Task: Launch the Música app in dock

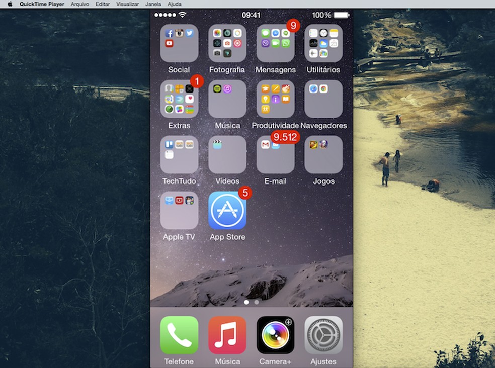Action: pyautogui.click(x=227, y=335)
